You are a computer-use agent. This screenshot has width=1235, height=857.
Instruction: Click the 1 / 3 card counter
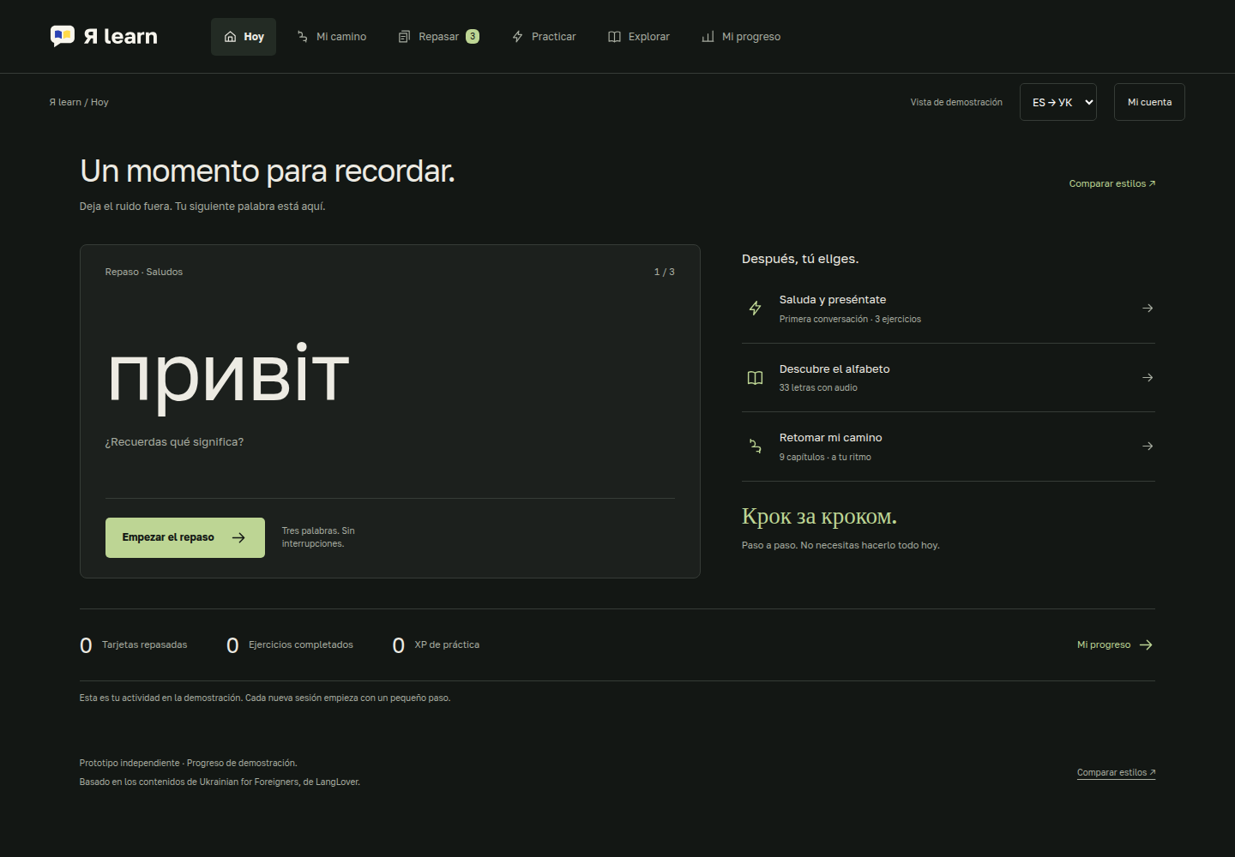pos(665,272)
